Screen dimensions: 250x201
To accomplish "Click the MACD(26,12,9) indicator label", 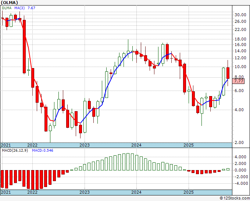I will 15,151.
